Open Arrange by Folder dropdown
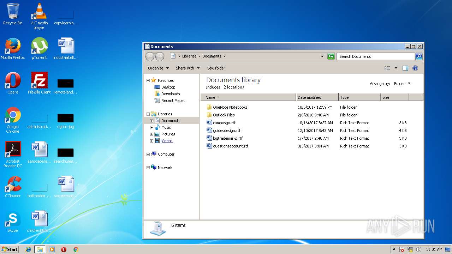 tap(402, 84)
